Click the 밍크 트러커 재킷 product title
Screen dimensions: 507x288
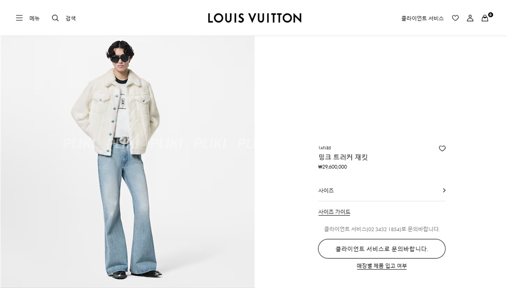[x=343, y=158]
